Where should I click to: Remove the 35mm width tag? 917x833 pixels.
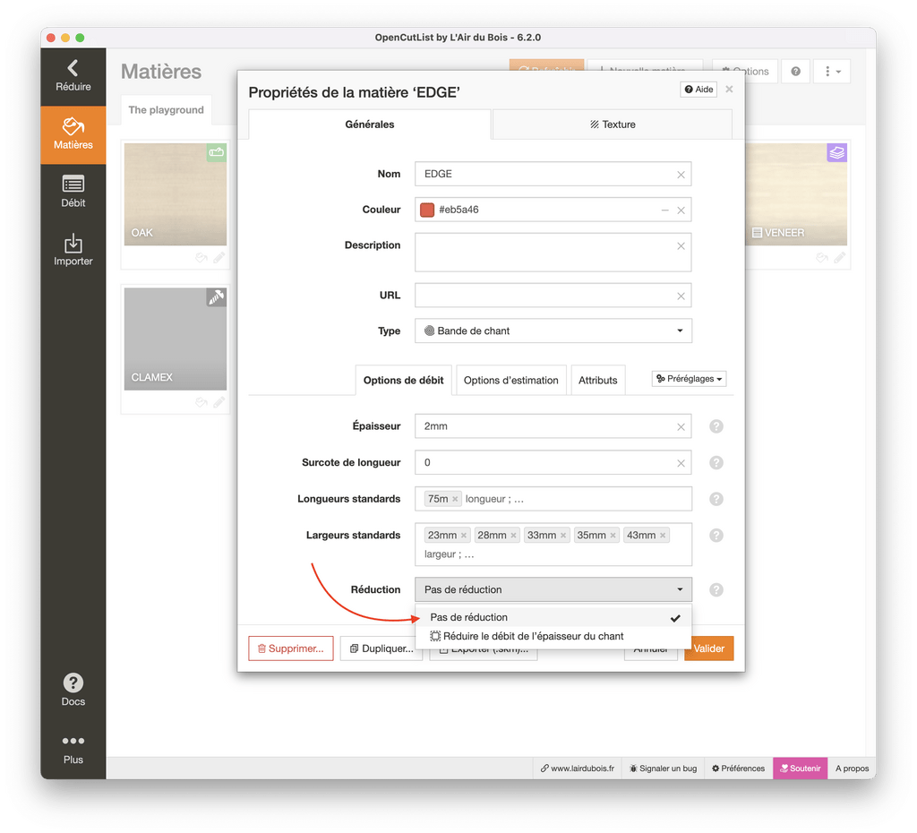click(x=613, y=536)
